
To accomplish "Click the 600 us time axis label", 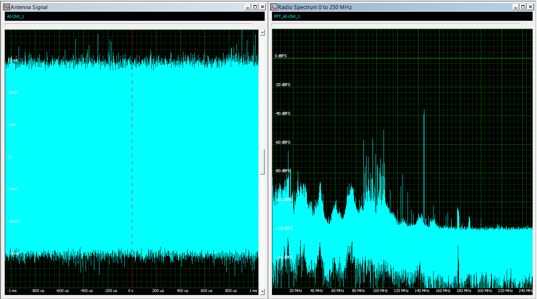I will pos(206,291).
